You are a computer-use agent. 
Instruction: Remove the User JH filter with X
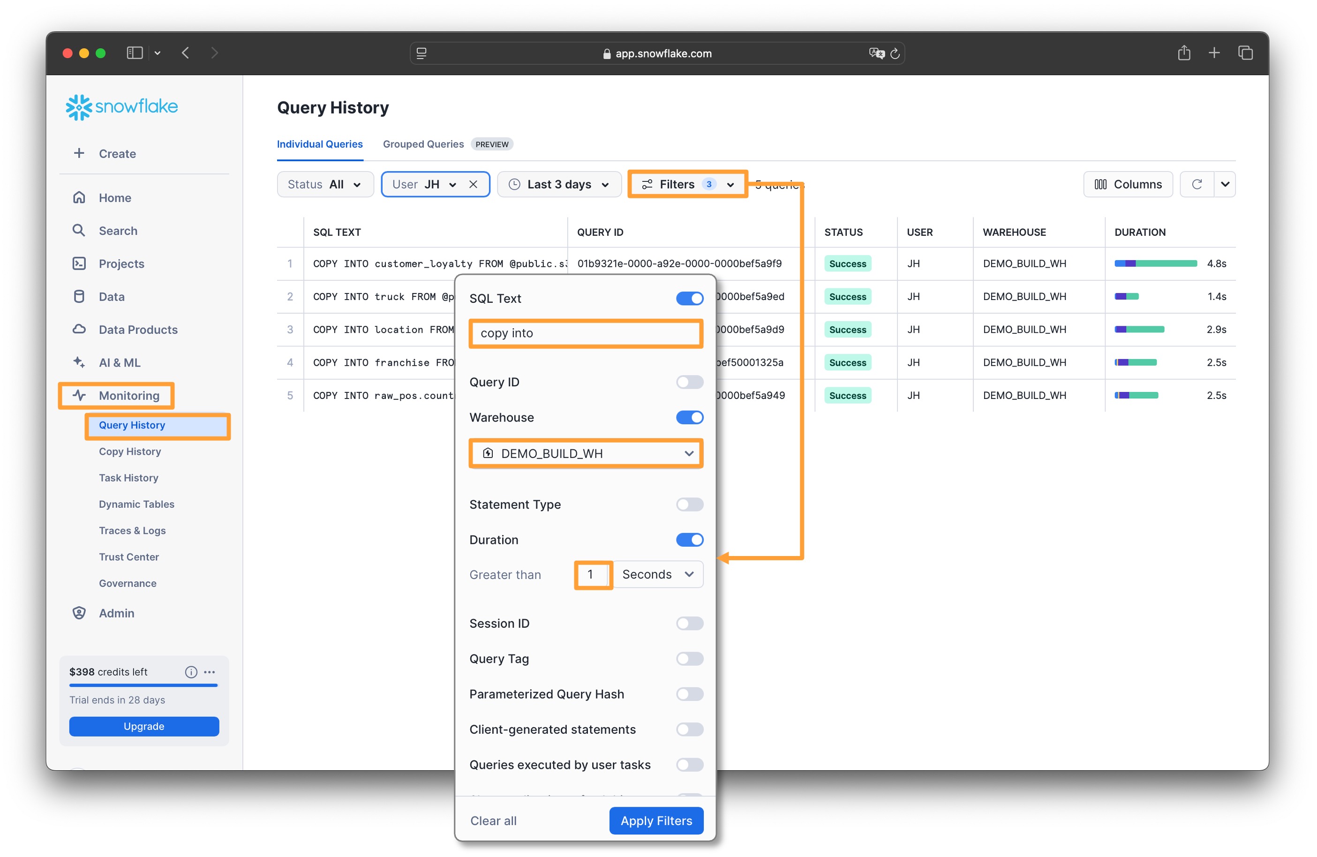tap(473, 184)
